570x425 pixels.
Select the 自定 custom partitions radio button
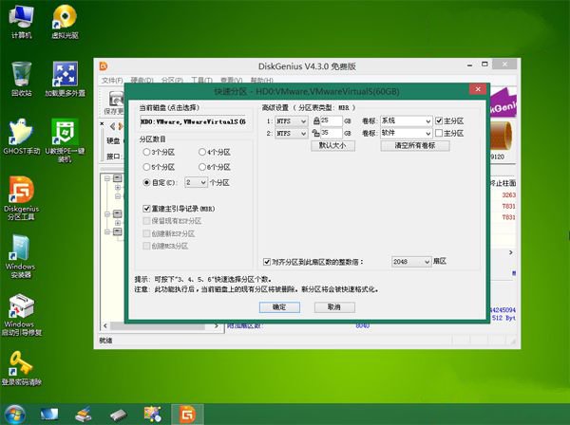pyautogui.click(x=146, y=182)
